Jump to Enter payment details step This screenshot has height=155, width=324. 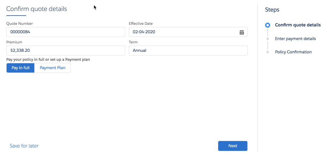295,39
